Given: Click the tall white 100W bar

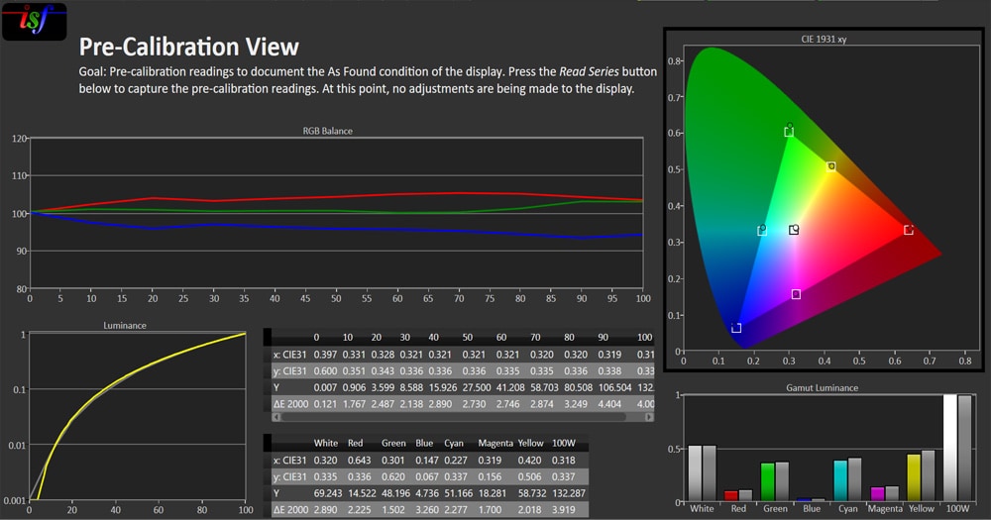Looking at the screenshot, I should point(950,448).
